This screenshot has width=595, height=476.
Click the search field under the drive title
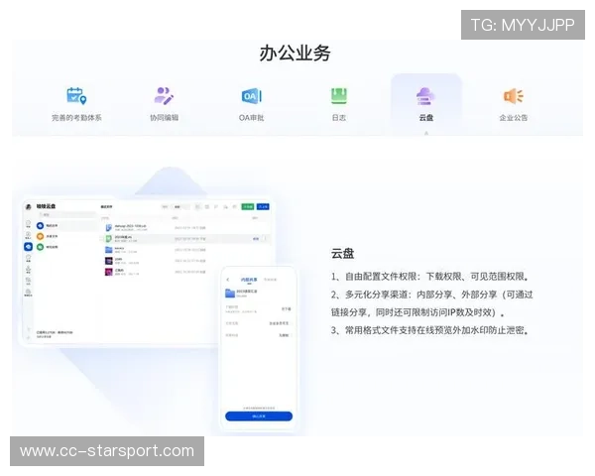(x=66, y=215)
